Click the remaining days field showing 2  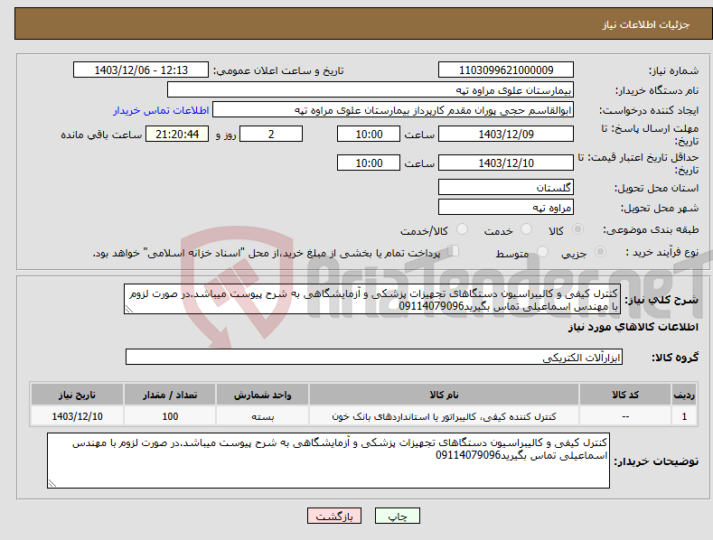271,134
